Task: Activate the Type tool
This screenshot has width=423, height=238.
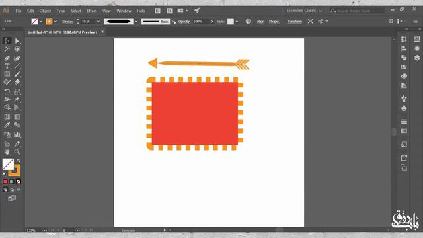Action: pos(7,66)
